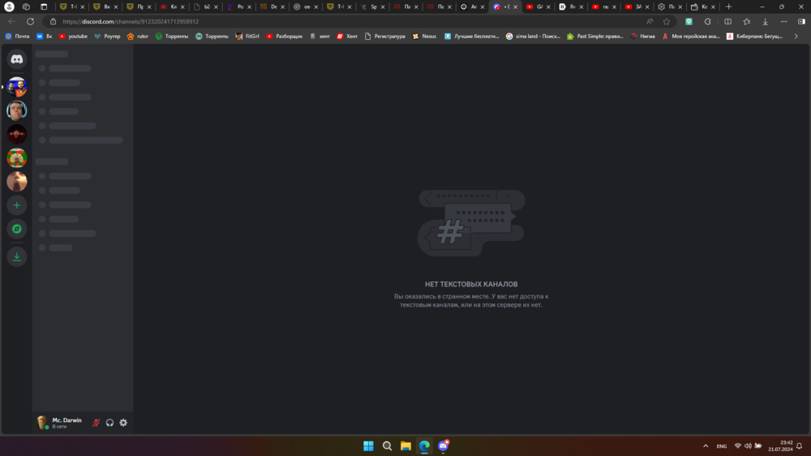Open the Почта bookmark

(17, 37)
